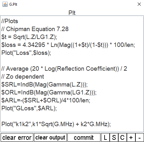Click the $SRL=IndB line

pos(45,85)
